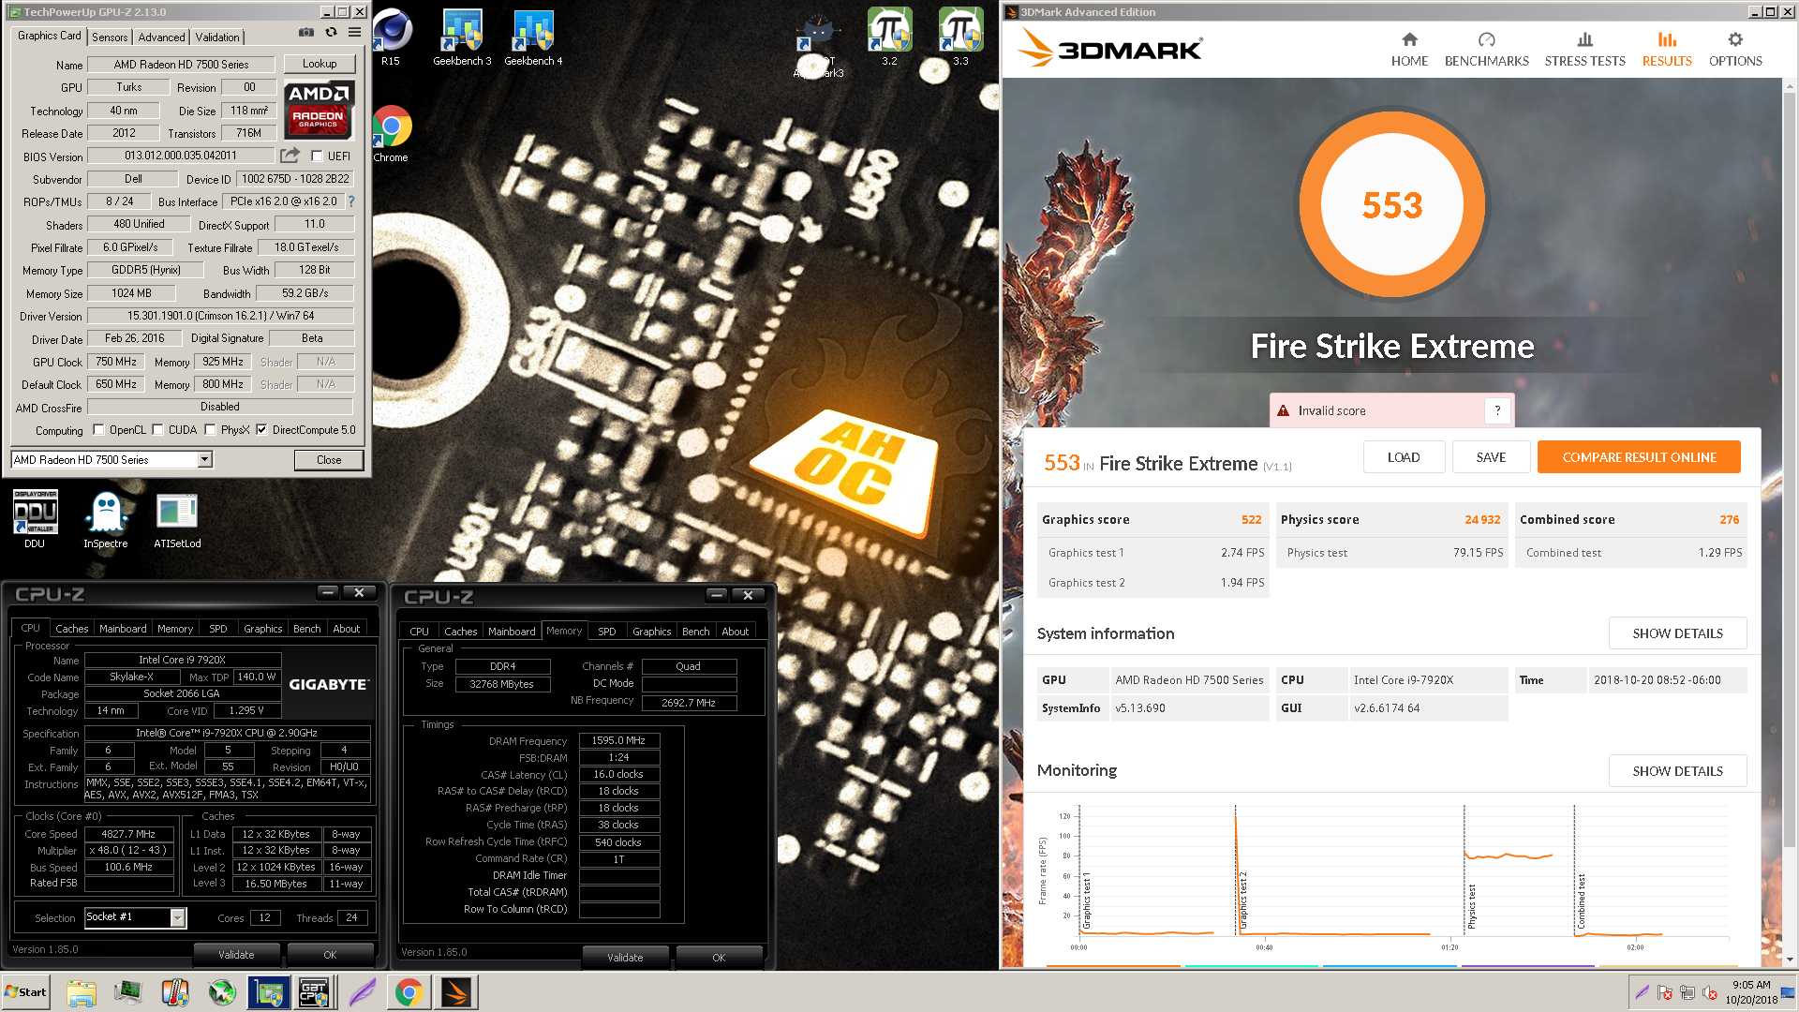
Task: Toggle the UEFI checkbox
Action: point(317,156)
